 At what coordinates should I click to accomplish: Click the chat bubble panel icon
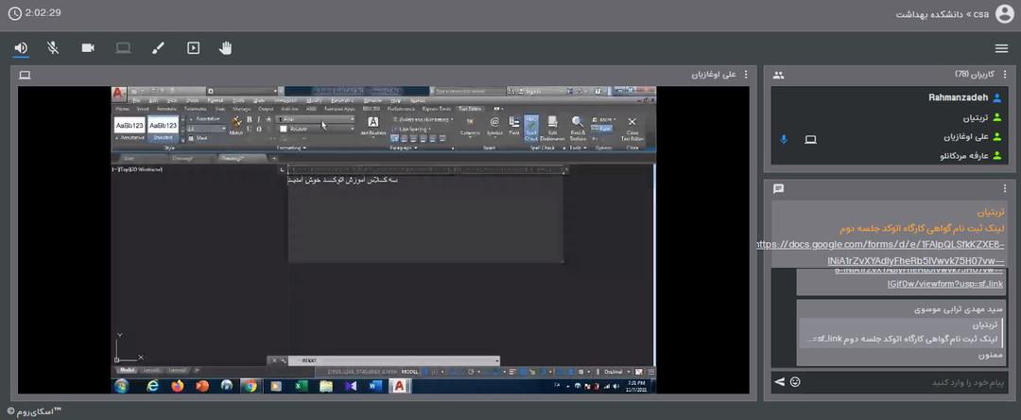[778, 189]
